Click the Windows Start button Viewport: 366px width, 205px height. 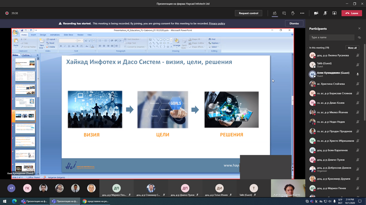(5, 201)
